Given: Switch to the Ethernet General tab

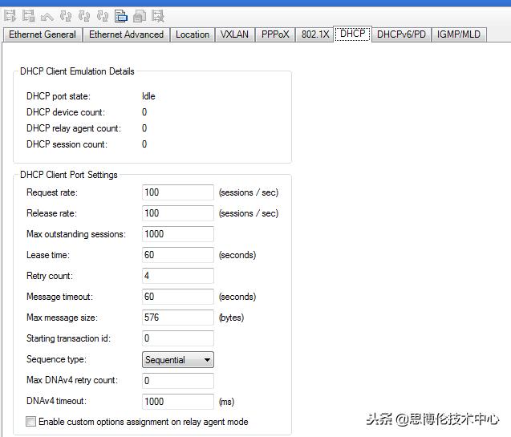Looking at the screenshot, I should pos(43,34).
